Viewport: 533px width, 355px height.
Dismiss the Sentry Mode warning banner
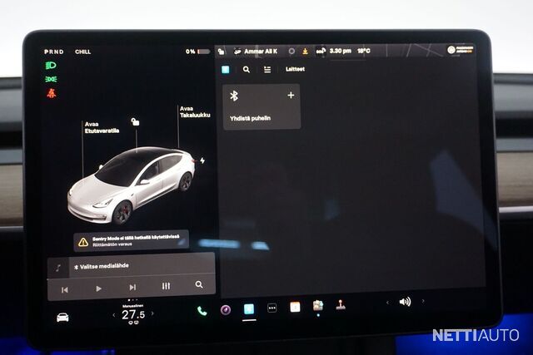(x=132, y=240)
